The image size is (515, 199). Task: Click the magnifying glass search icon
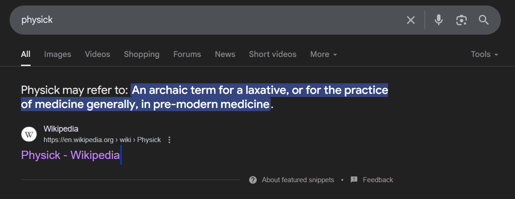click(484, 20)
